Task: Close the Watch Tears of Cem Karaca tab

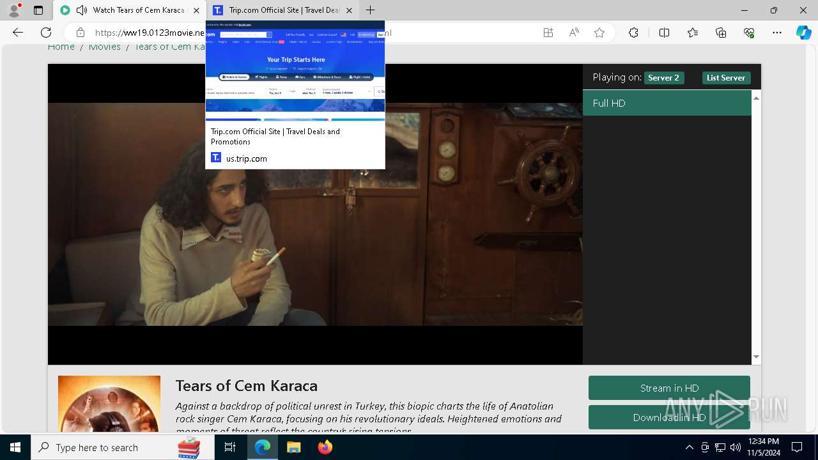Action: 196,10
